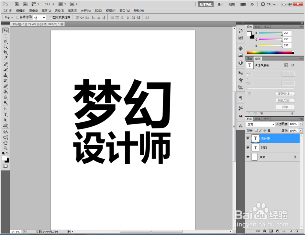Viewport: 305px width, 235px height.
Task: Select the Brush tool
Action: click(x=5, y=70)
